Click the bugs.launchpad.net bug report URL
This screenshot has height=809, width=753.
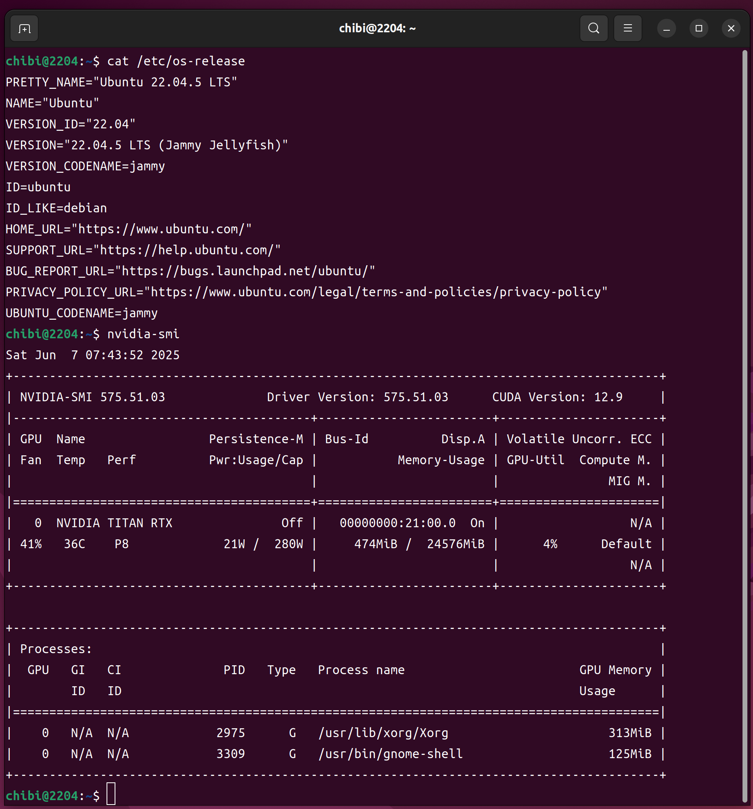pyautogui.click(x=245, y=271)
